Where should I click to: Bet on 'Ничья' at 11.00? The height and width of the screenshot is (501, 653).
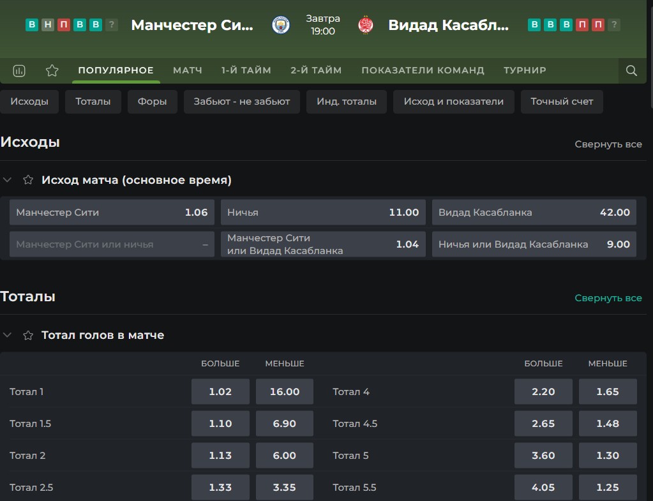pos(323,213)
